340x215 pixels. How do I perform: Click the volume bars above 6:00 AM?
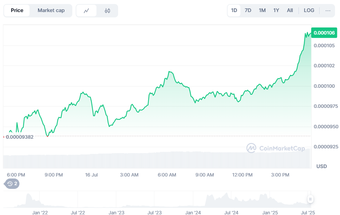(x=167, y=160)
